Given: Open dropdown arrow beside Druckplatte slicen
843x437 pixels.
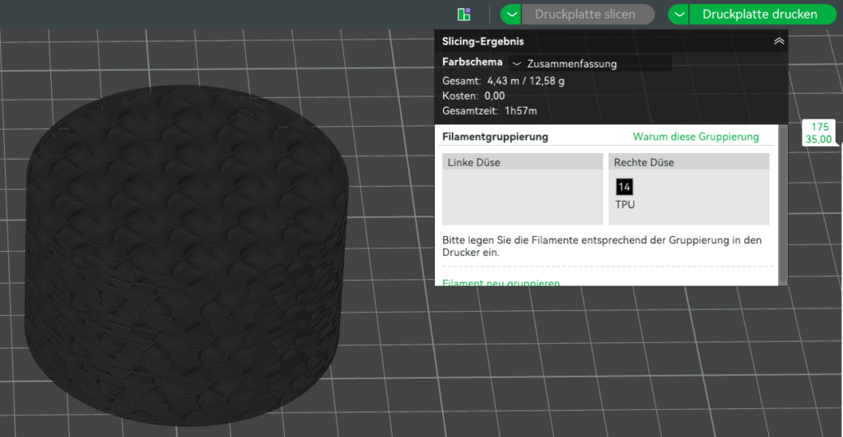Looking at the screenshot, I should coord(511,14).
